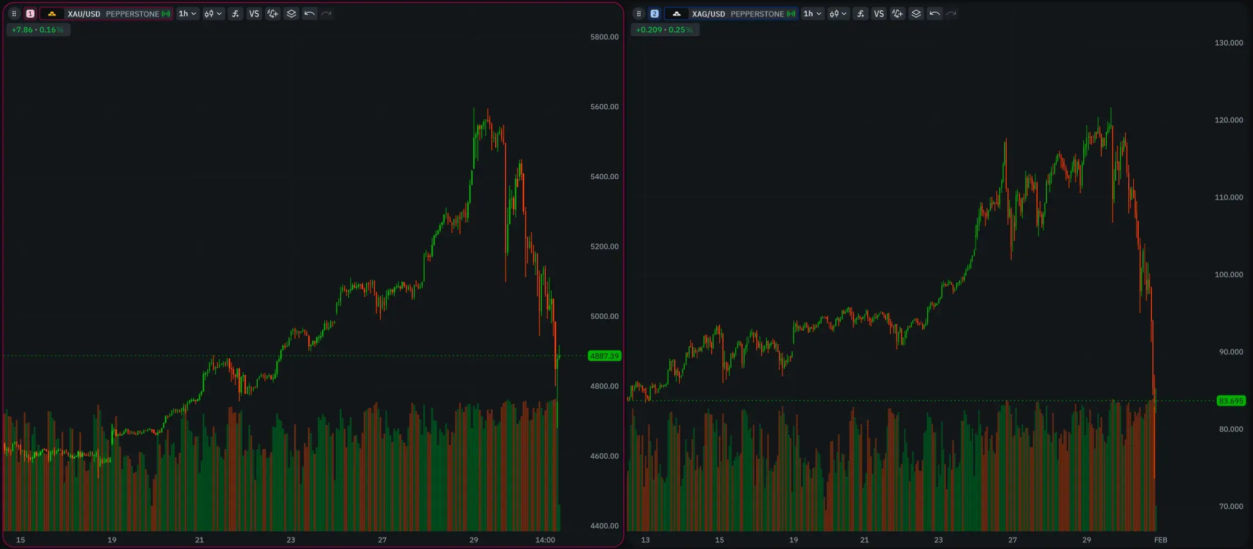Open chart type dropdown on the XAG/USD chart
This screenshot has width=1253, height=549.
coord(838,14)
